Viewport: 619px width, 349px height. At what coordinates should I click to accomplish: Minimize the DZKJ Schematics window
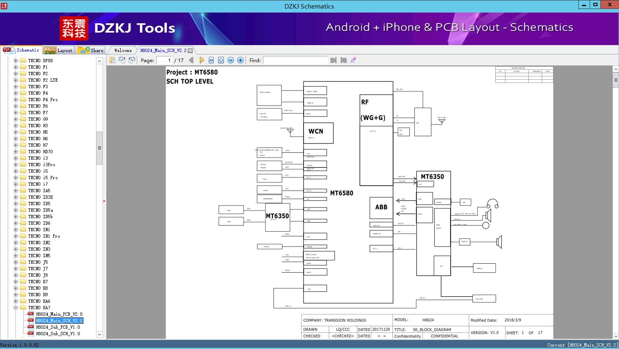pos(584,4)
